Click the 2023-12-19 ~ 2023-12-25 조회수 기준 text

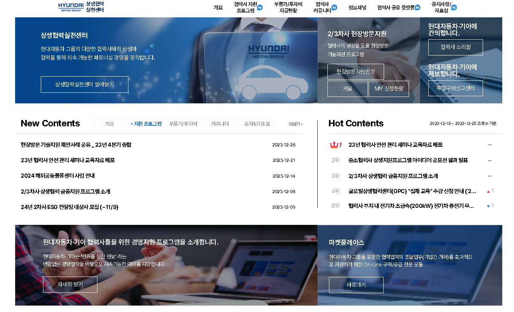tap(463, 124)
